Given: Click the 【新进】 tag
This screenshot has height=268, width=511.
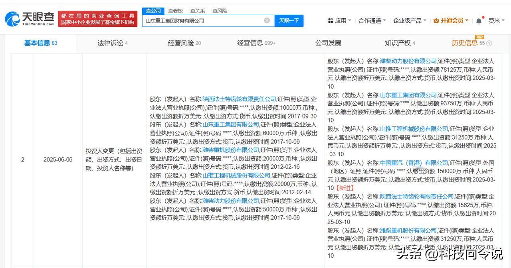Looking at the screenshot, I should pyautogui.click(x=345, y=188).
